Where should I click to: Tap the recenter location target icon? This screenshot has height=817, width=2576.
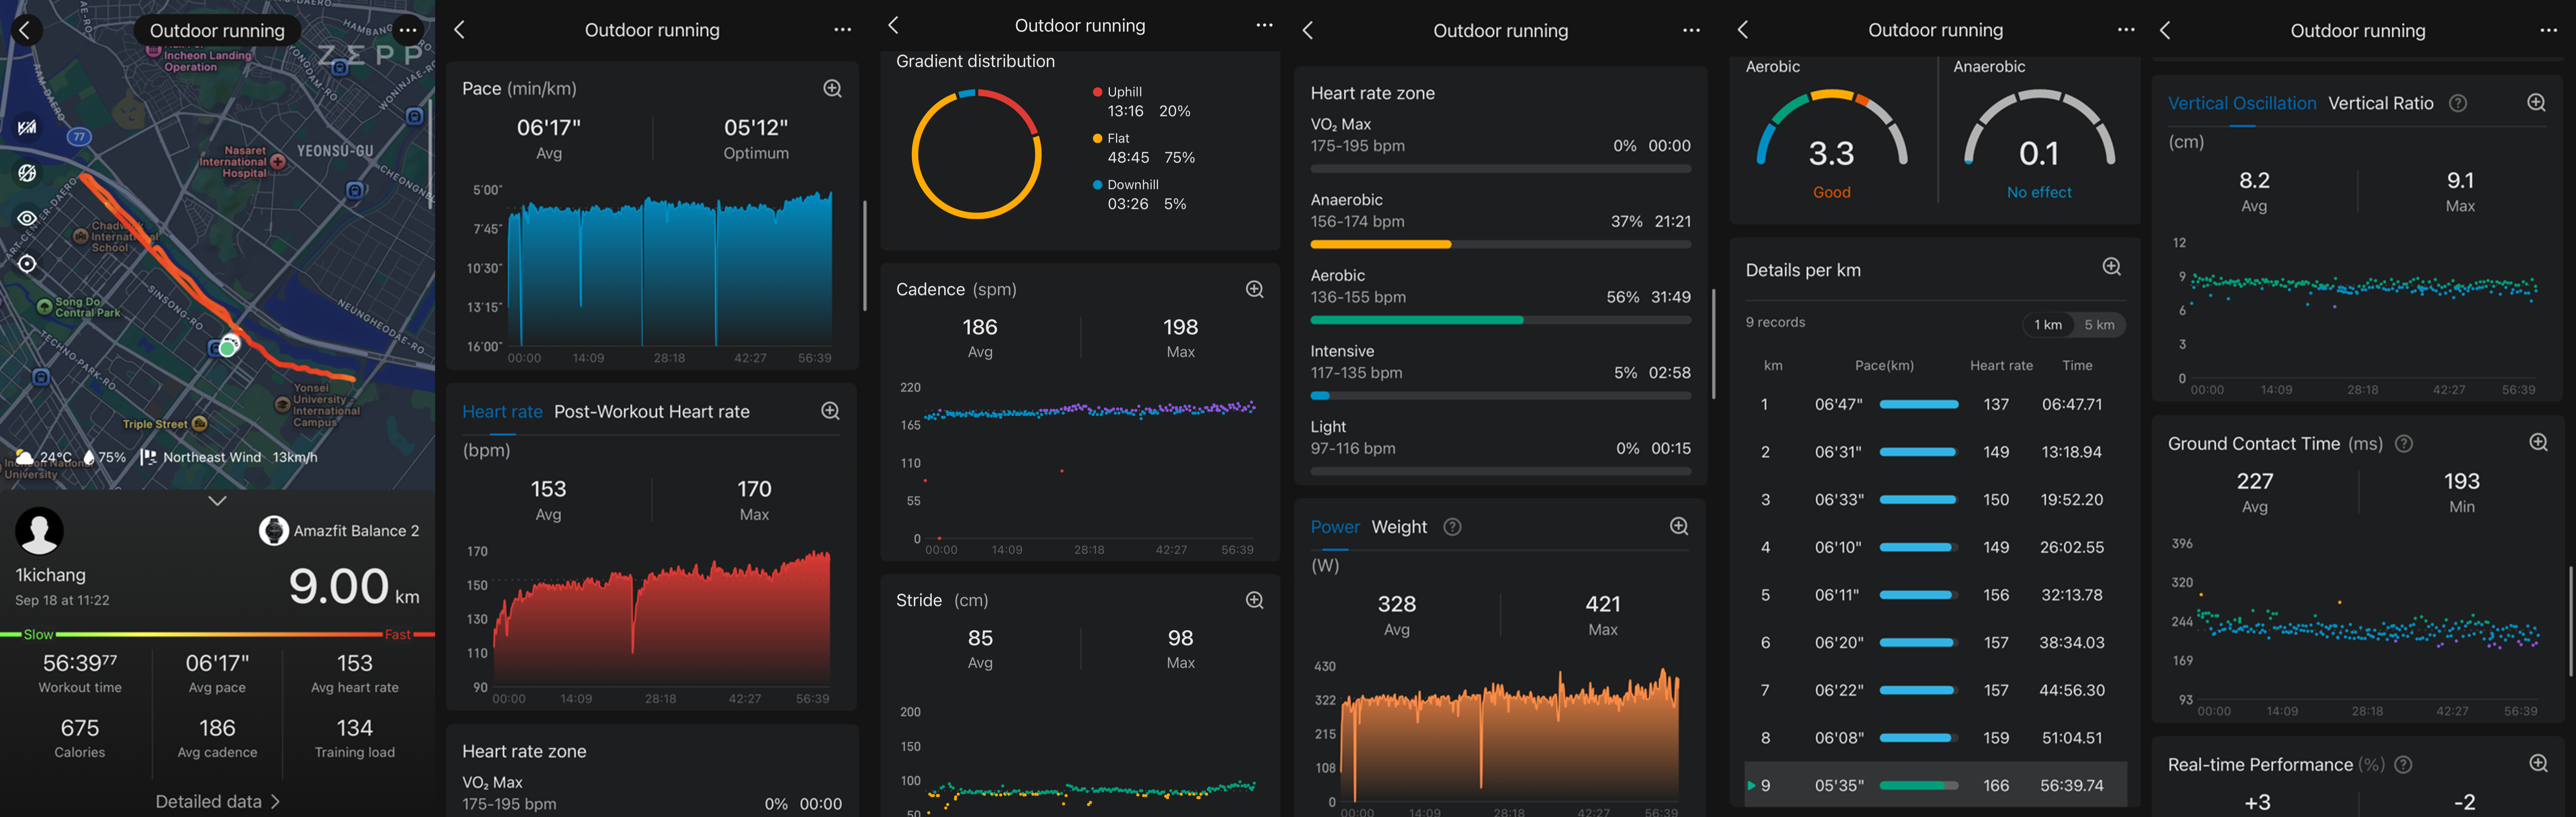coord(27,264)
